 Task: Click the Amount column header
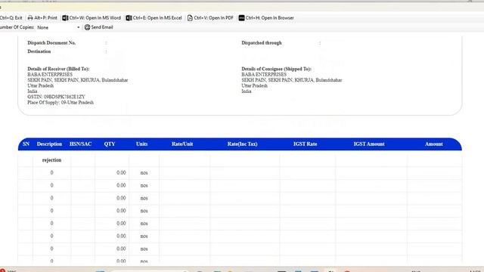click(x=433, y=144)
